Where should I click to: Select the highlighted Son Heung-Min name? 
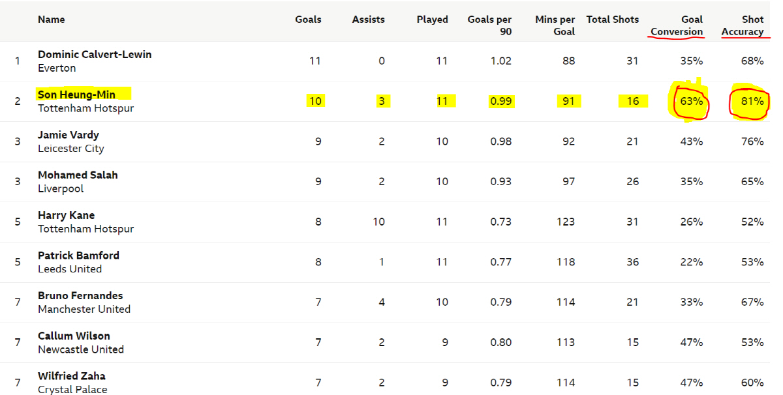tap(76, 95)
